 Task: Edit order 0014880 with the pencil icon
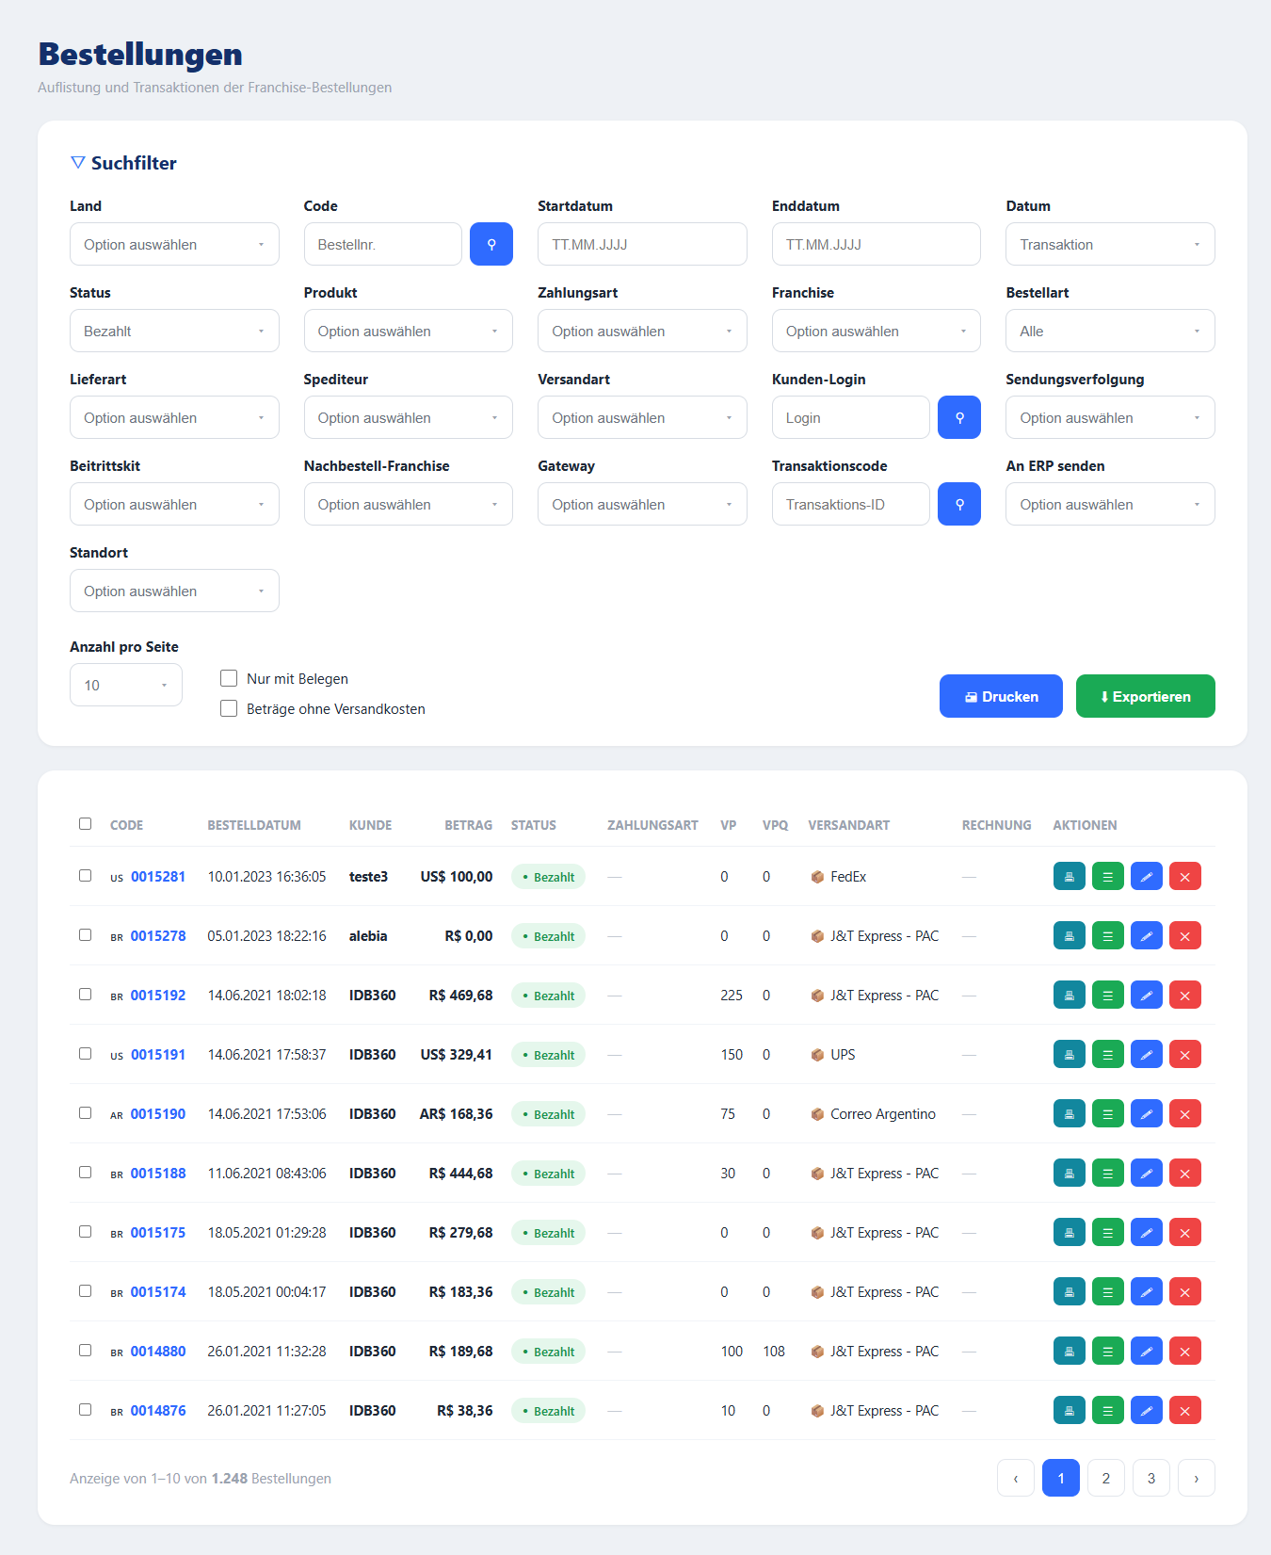[1147, 1352]
